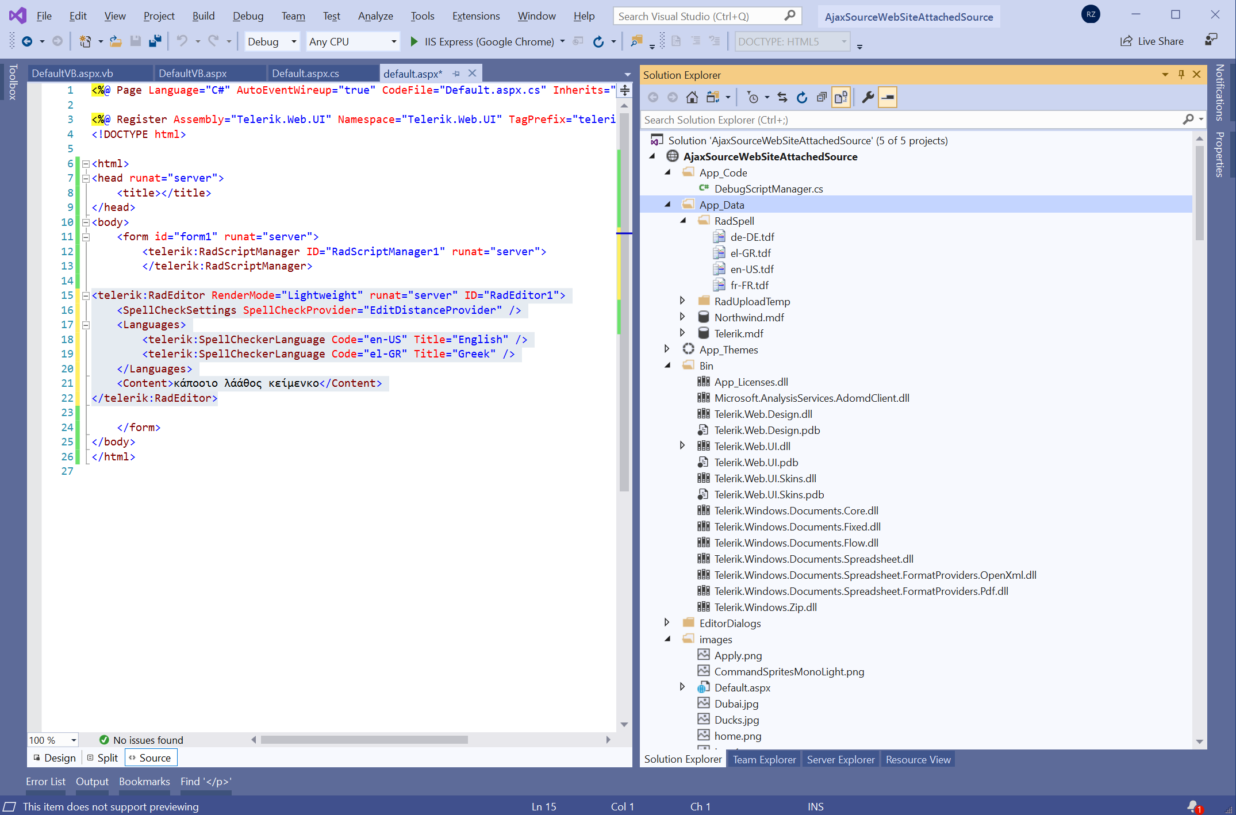Screen dimensions: 1236x815
Task: Click Home icon in Solution Explorer toolbar
Action: tap(692, 98)
